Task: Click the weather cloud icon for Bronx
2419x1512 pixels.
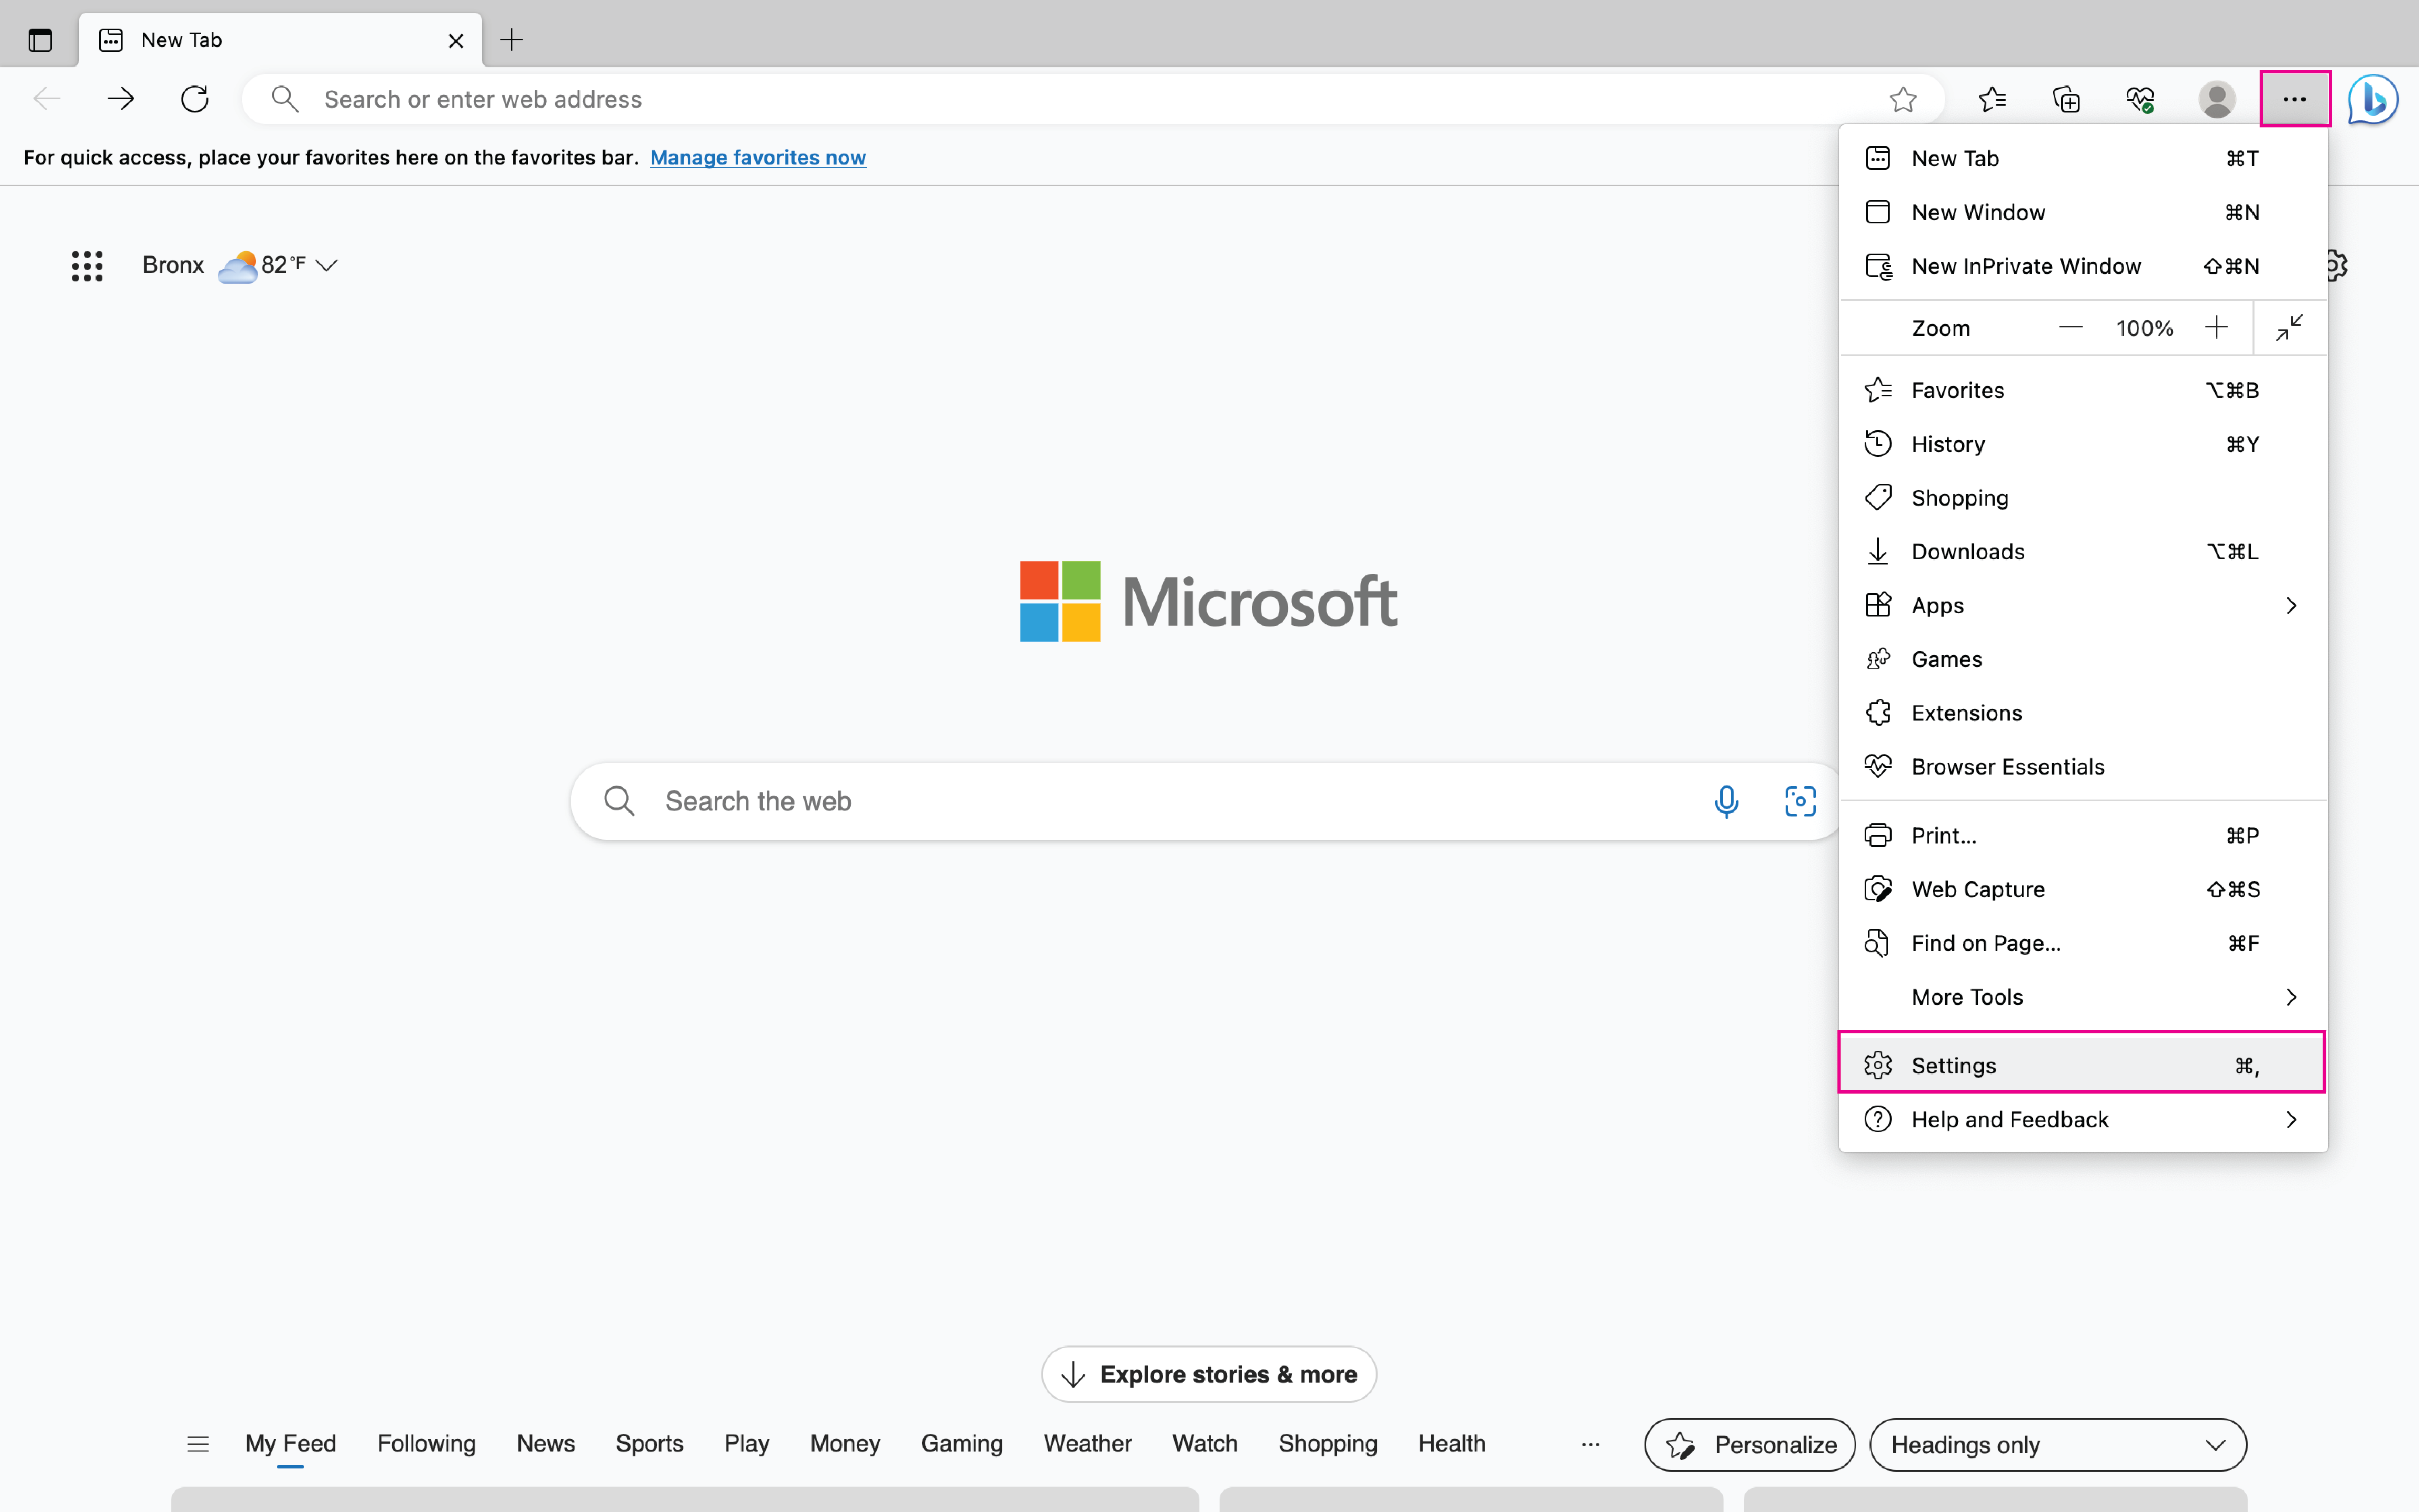Action: (238, 266)
